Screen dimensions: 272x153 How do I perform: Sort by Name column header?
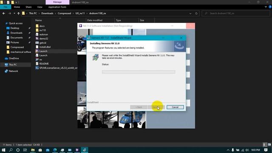click(39, 20)
